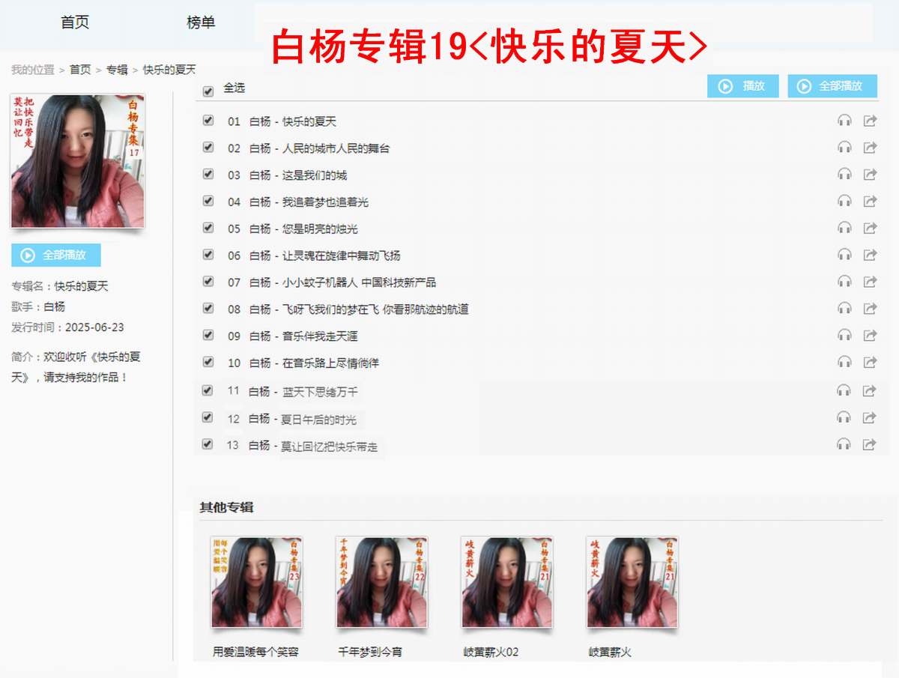
Task: Open the 首页 navigation tab
Action: [75, 22]
